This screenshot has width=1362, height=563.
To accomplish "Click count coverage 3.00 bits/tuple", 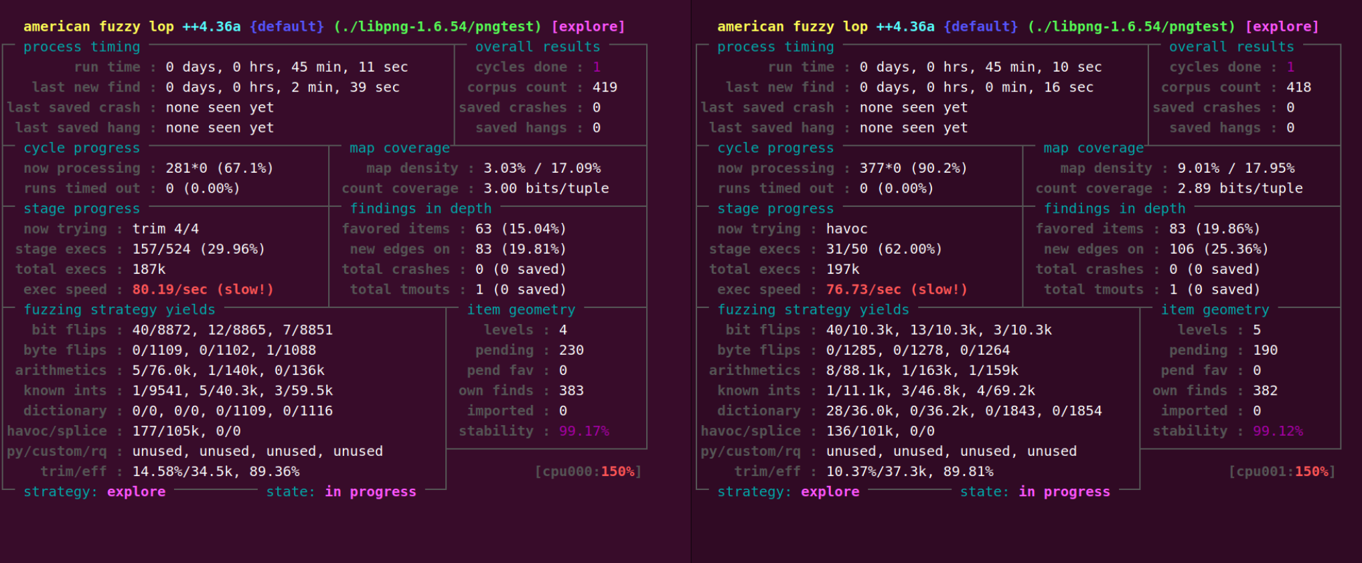I will click(x=546, y=188).
